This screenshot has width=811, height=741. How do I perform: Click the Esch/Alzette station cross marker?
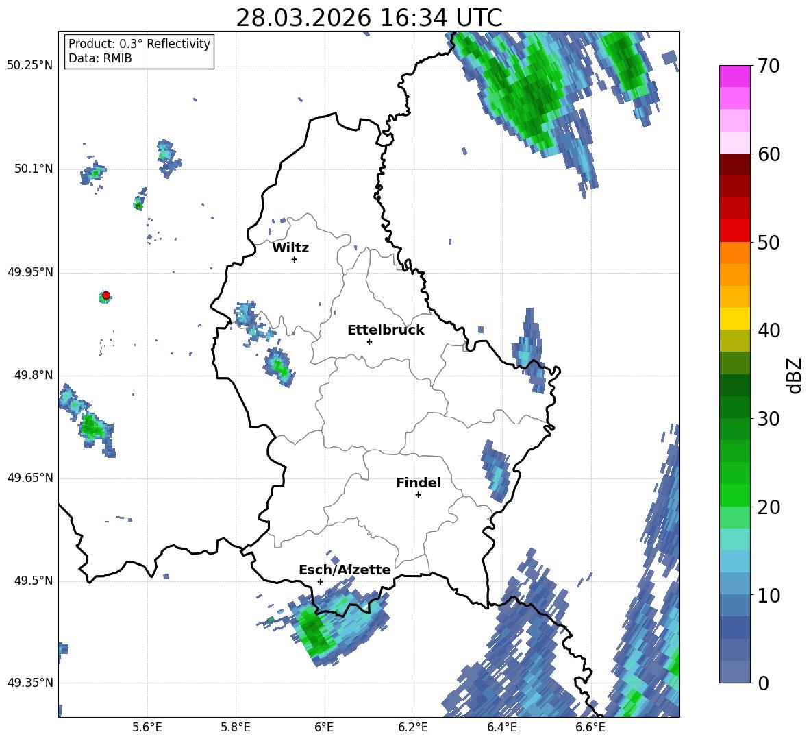(320, 581)
